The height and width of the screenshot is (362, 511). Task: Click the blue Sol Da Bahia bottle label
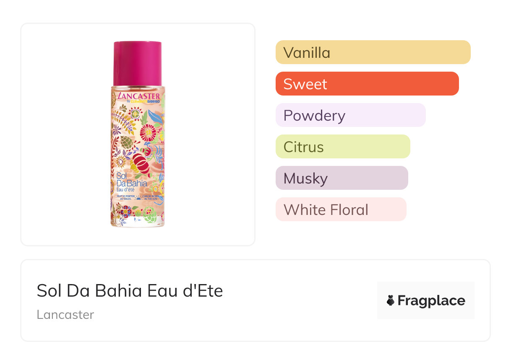coord(131,180)
